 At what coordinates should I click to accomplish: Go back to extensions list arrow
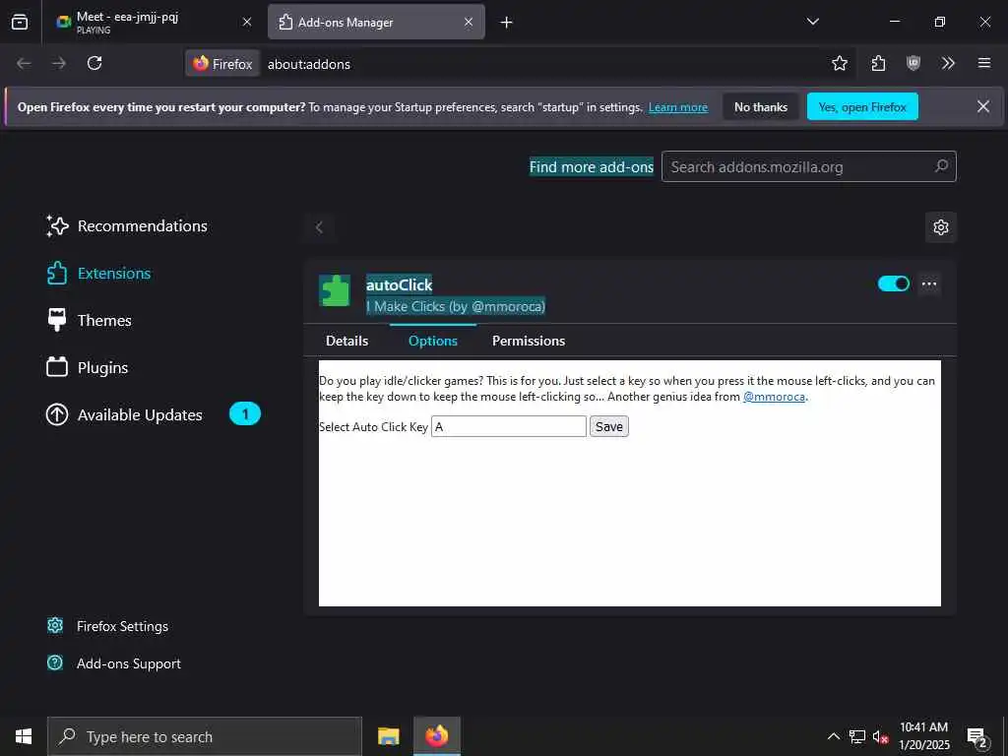point(319,227)
